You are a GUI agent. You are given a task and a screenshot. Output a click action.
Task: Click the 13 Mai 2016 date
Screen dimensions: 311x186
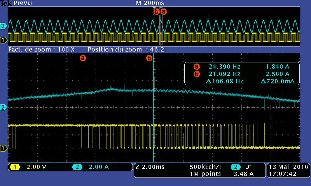pyautogui.click(x=288, y=167)
